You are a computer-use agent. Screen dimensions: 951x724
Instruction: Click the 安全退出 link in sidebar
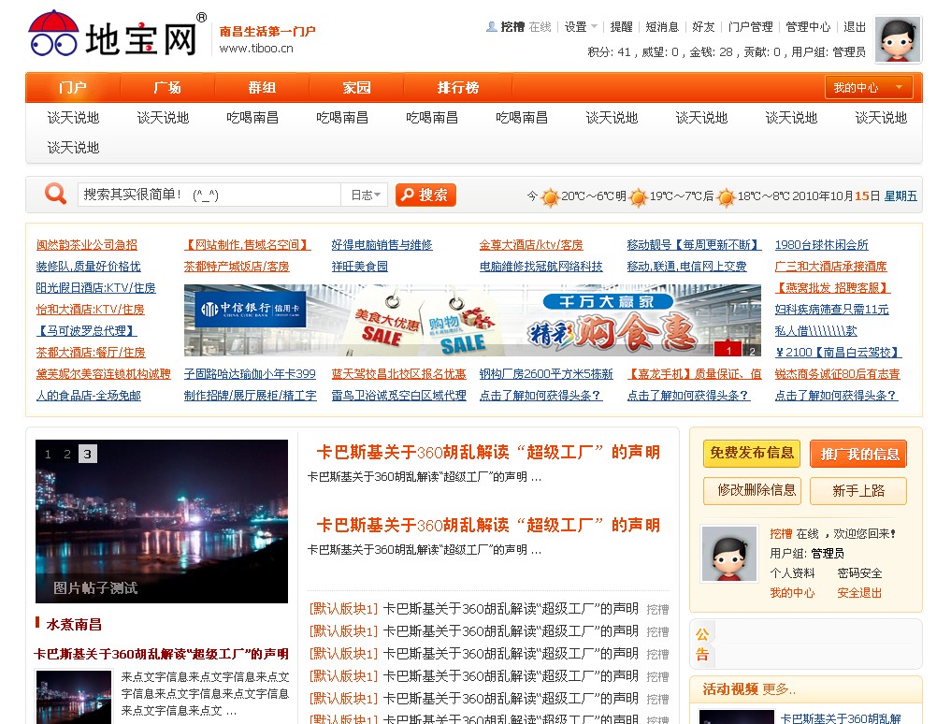[859, 593]
